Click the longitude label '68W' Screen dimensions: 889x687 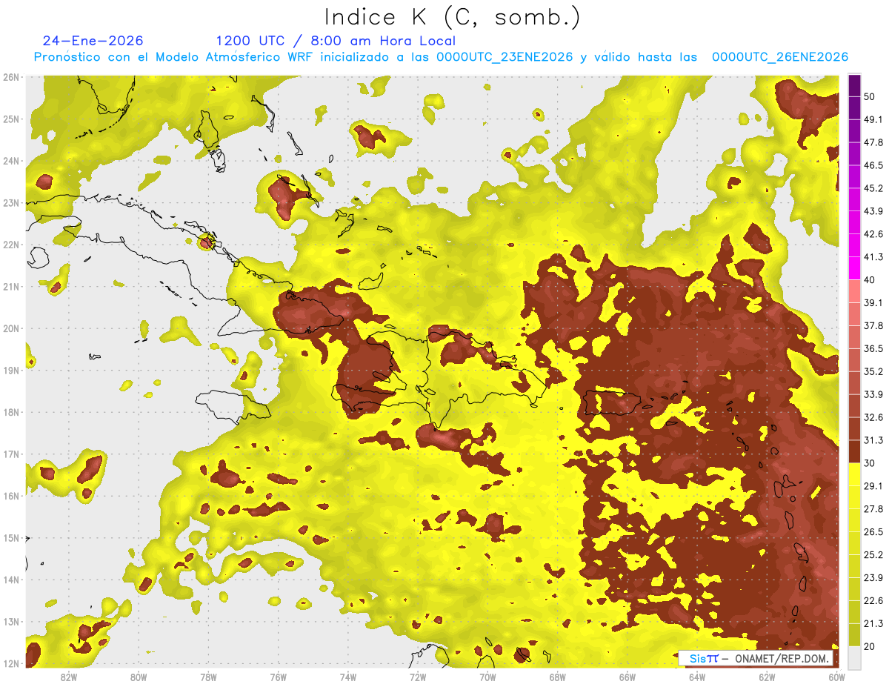tap(557, 677)
